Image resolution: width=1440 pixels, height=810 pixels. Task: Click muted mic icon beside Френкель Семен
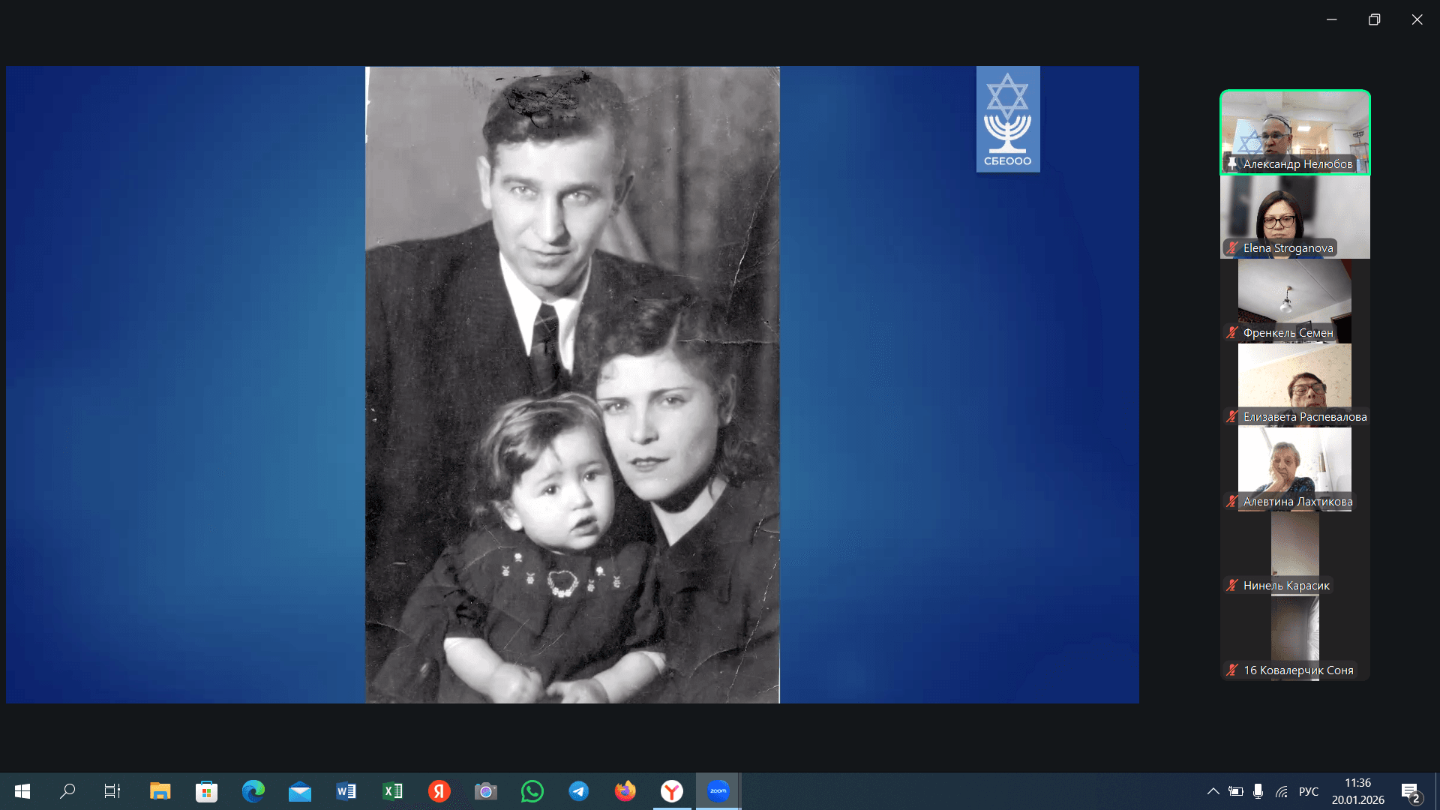click(1232, 332)
